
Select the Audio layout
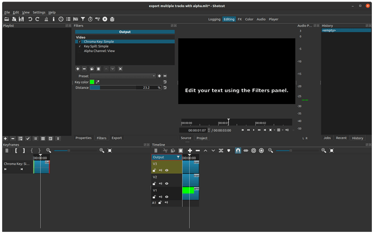point(261,19)
